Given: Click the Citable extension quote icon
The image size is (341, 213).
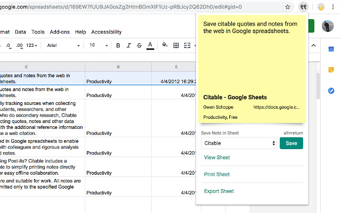Looking at the screenshot, I should tap(303, 7).
